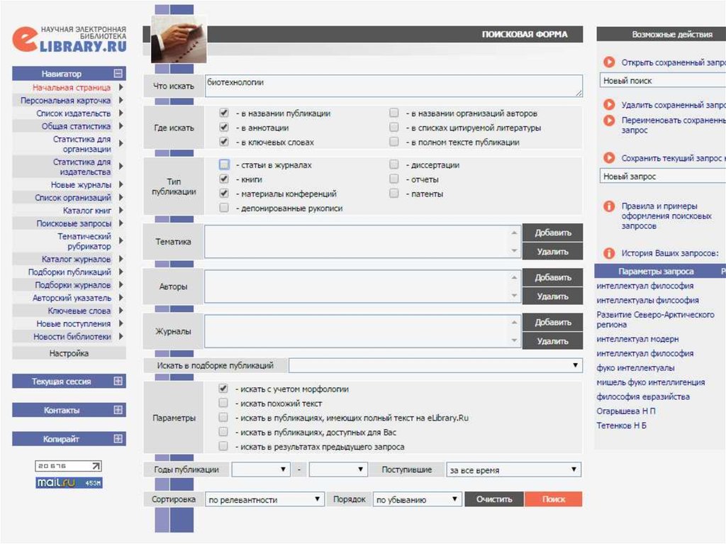Click arrow icon next to Персональная карточка
726x544 pixels.
click(x=121, y=100)
